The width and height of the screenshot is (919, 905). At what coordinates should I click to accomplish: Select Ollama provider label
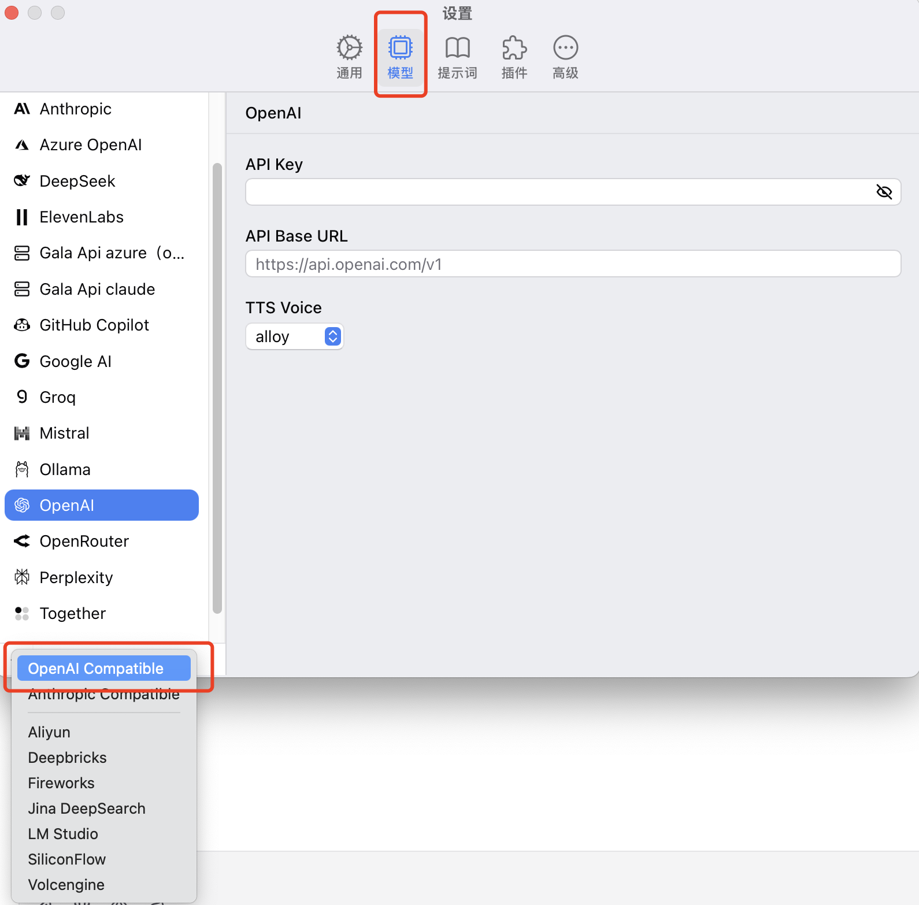coord(65,469)
